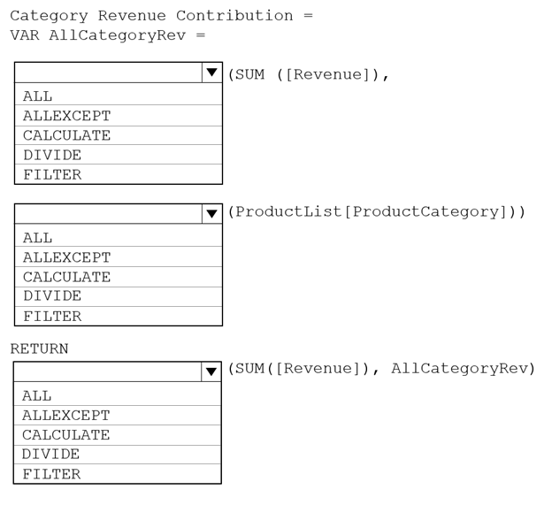Viewport: 552px width, 505px height.
Task: Choose FILTER in the second dropdown list
Action: click(x=119, y=316)
